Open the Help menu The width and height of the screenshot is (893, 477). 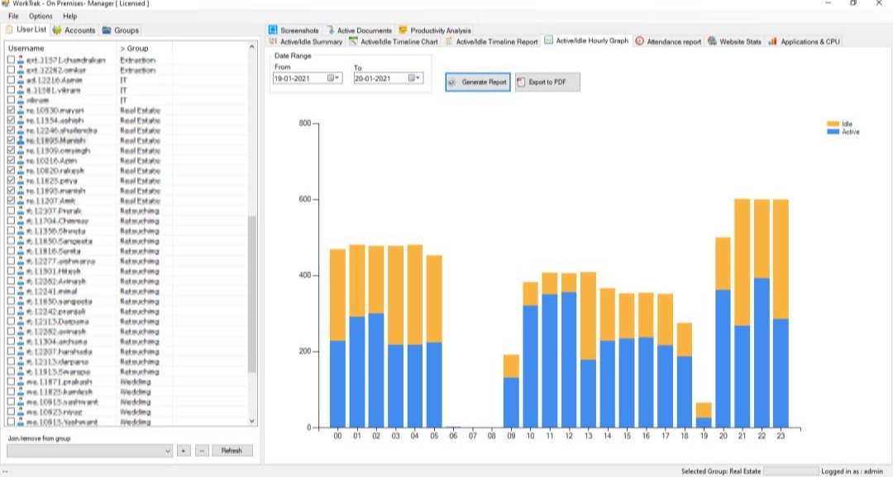70,16
